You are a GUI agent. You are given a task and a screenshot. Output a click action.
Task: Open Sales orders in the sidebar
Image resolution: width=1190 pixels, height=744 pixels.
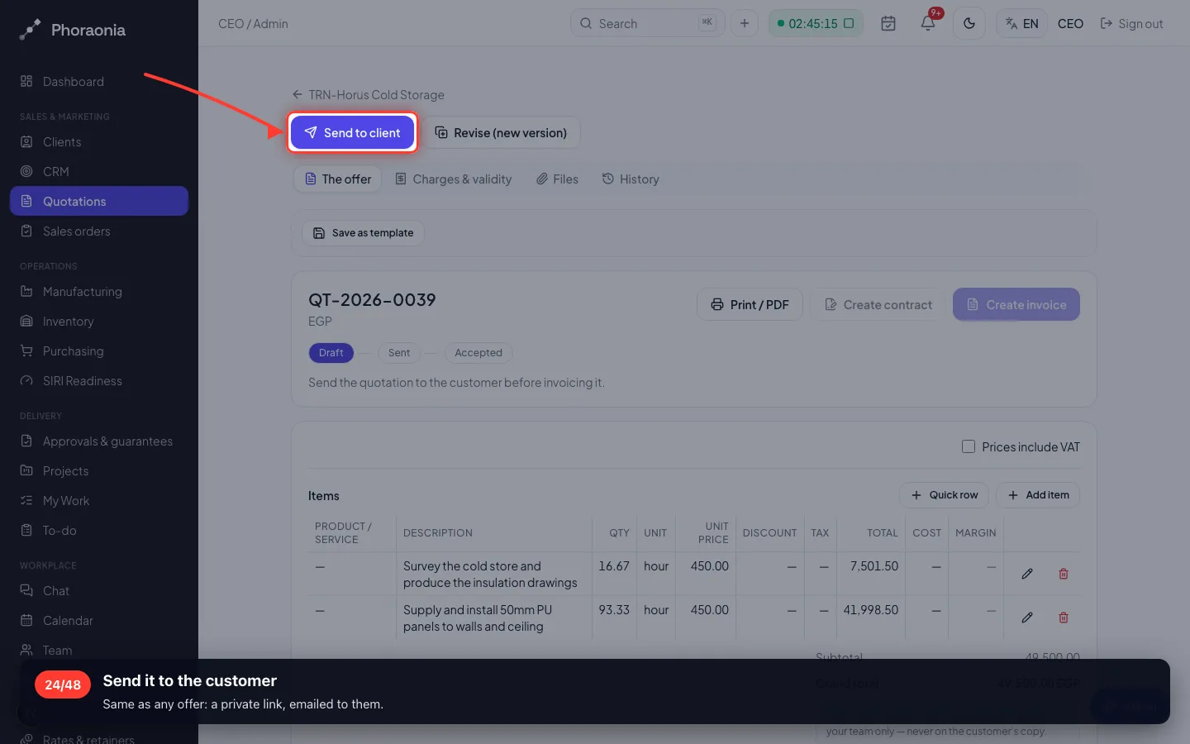[x=99, y=231]
